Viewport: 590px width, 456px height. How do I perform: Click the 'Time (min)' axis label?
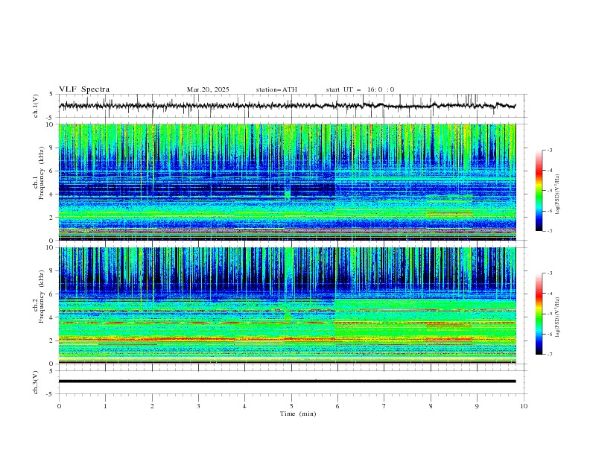pyautogui.click(x=298, y=414)
